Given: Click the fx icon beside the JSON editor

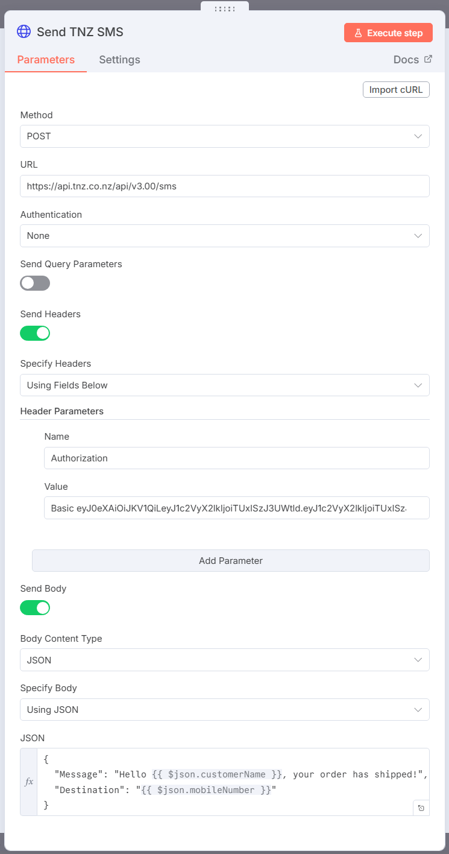Looking at the screenshot, I should 28,781.
